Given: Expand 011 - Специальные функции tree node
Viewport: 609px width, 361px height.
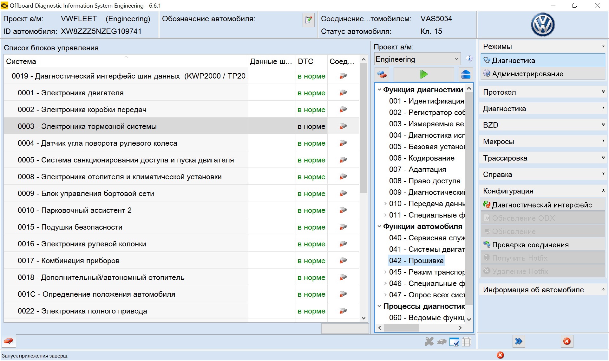Looking at the screenshot, I should (x=385, y=215).
